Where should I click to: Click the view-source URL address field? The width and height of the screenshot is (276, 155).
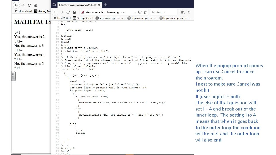[105, 12]
